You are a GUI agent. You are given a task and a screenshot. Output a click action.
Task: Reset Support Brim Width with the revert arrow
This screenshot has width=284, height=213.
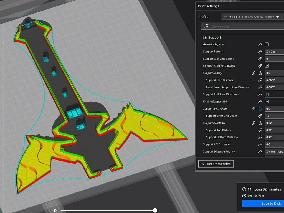tap(260, 109)
